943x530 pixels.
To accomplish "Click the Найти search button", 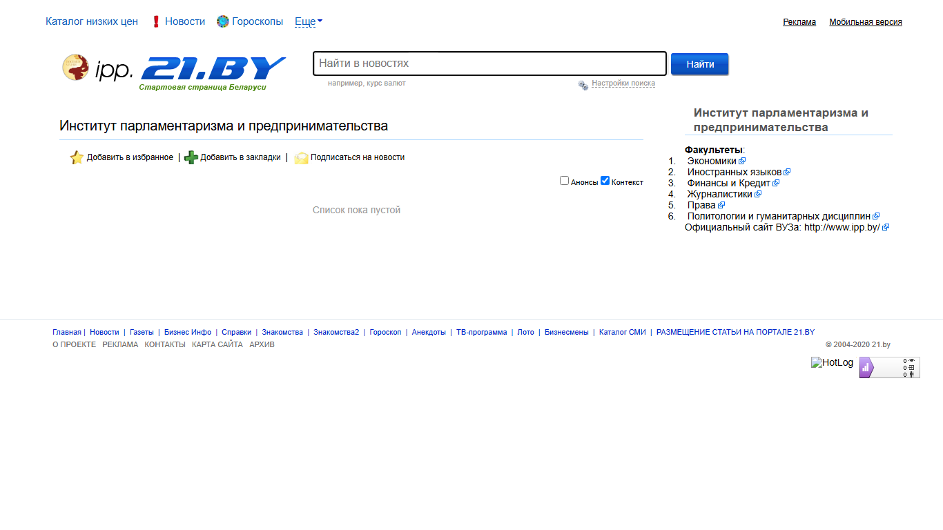I will (x=700, y=64).
